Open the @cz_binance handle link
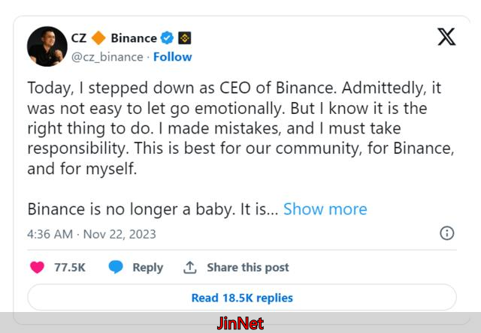 [x=107, y=57]
